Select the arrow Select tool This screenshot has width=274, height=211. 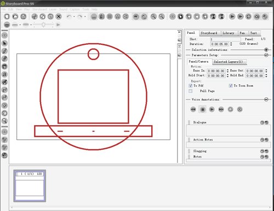(4, 43)
